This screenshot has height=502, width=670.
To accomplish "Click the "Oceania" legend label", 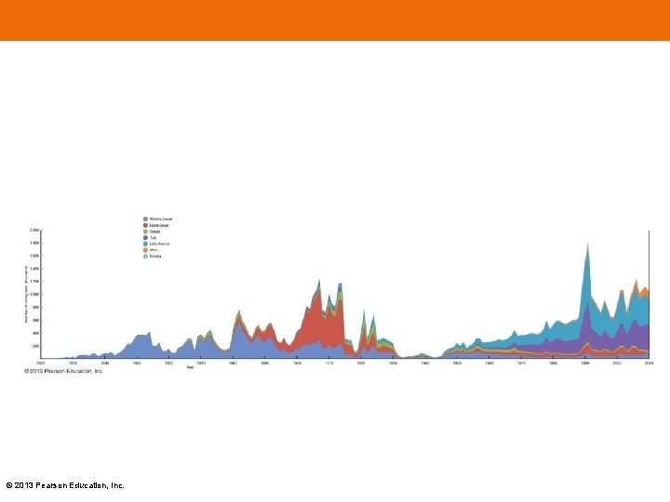I will (155, 257).
